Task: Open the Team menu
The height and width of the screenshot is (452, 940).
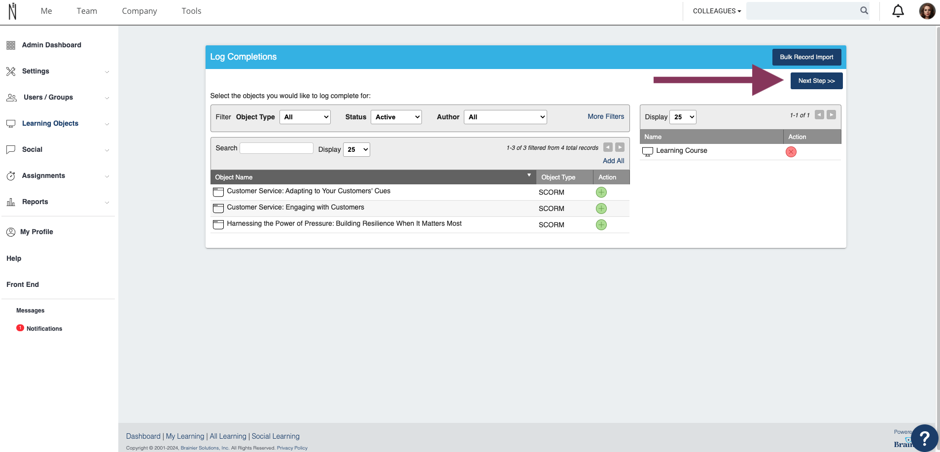Action: tap(87, 11)
